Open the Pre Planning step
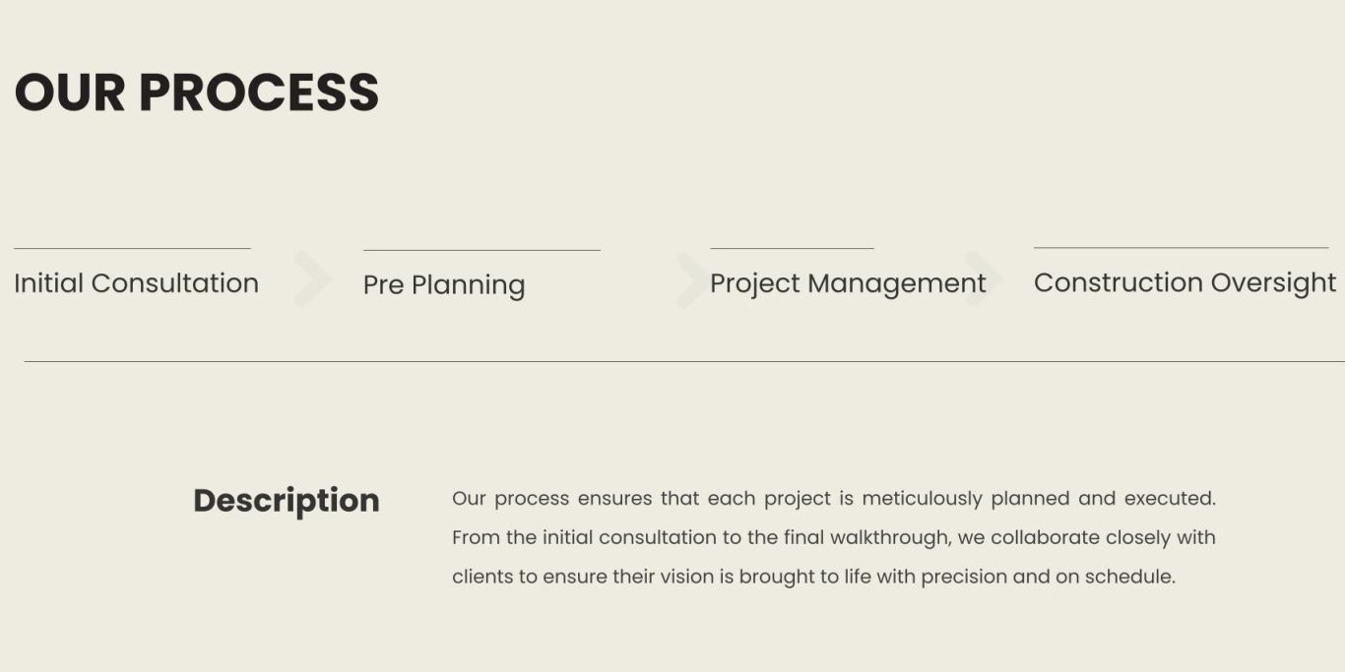 [444, 285]
